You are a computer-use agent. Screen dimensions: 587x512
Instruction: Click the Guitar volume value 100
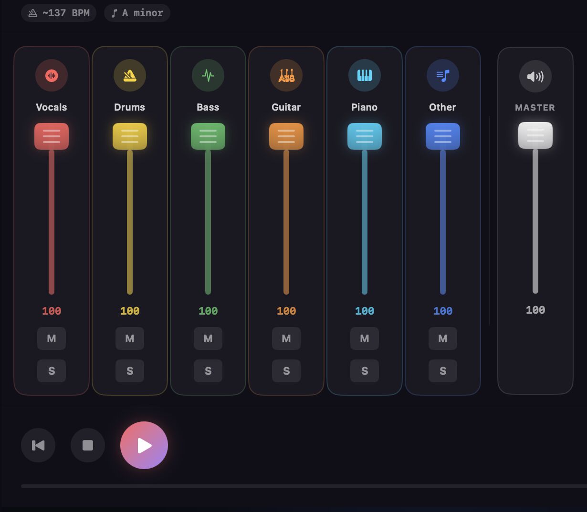pyautogui.click(x=286, y=311)
